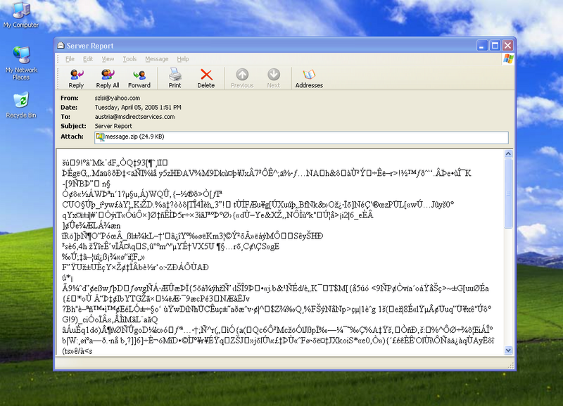Minimize the Server Report window
The image size is (563, 406).
tap(482, 46)
